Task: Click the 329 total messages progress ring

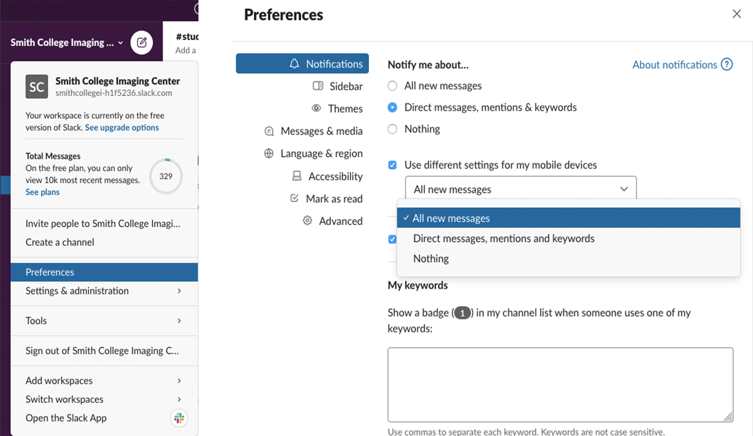Action: click(166, 176)
